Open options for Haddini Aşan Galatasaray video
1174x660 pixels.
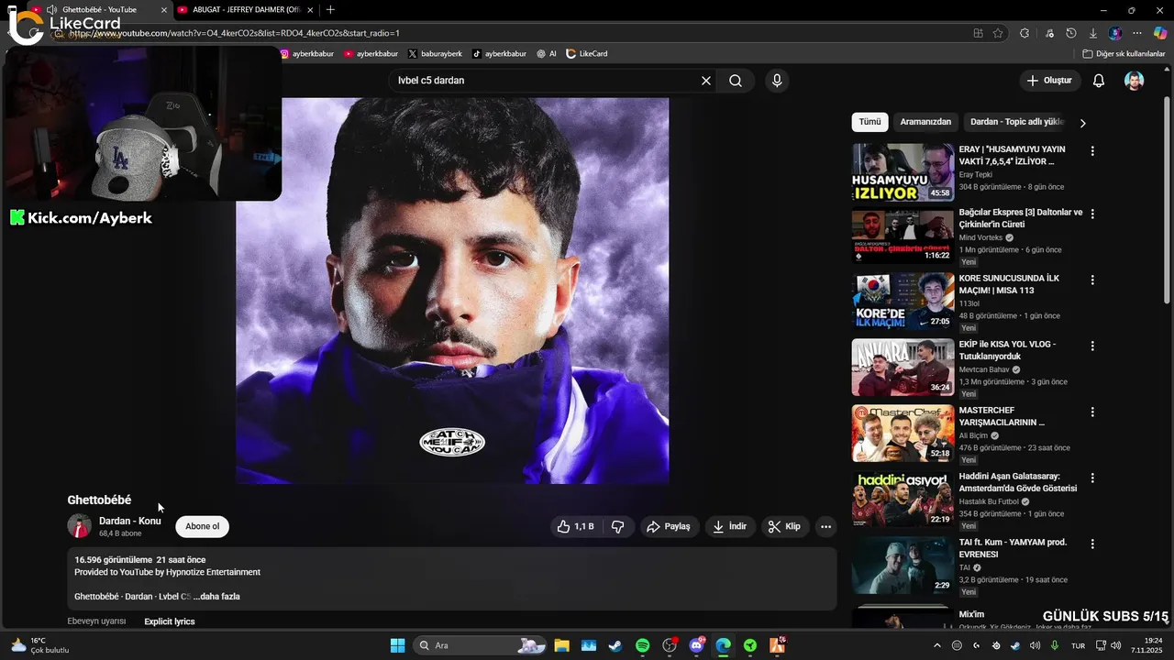coord(1092,478)
